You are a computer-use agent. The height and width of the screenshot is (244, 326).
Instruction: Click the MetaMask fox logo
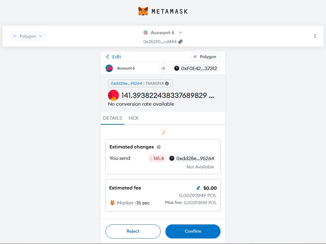click(143, 12)
